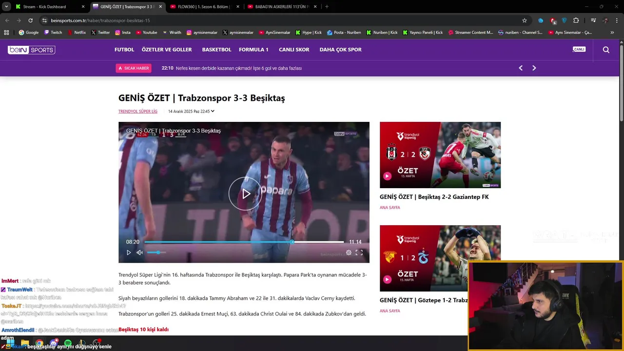Open the Twitch bookmark

[53, 33]
